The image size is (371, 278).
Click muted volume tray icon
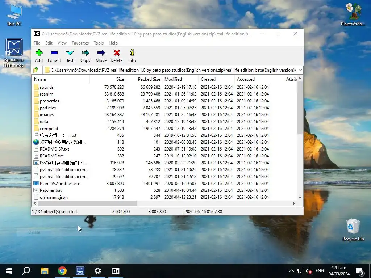pos(309,271)
